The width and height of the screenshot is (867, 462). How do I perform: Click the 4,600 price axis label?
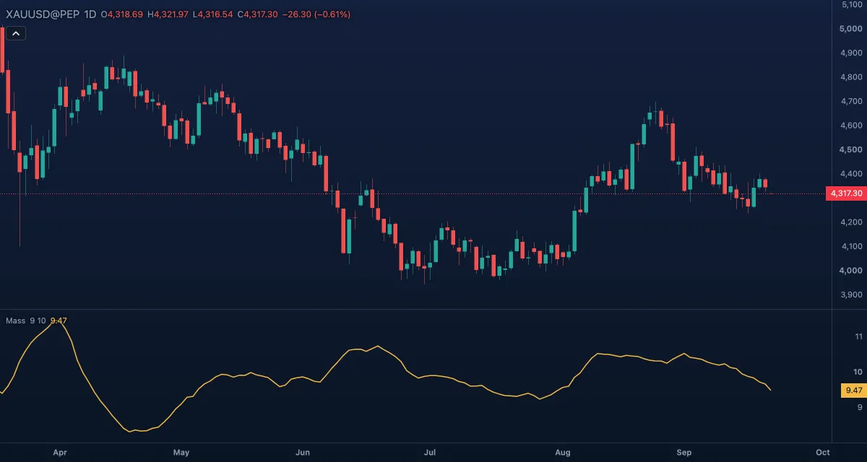point(851,126)
